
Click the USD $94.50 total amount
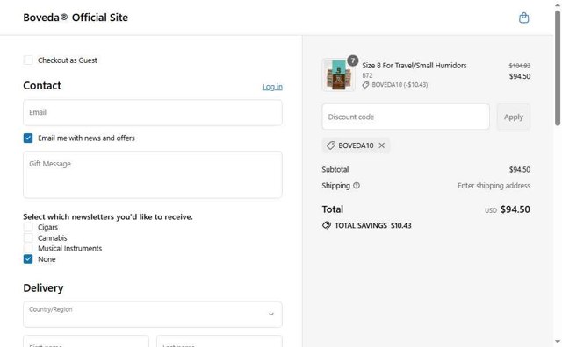[508, 209]
